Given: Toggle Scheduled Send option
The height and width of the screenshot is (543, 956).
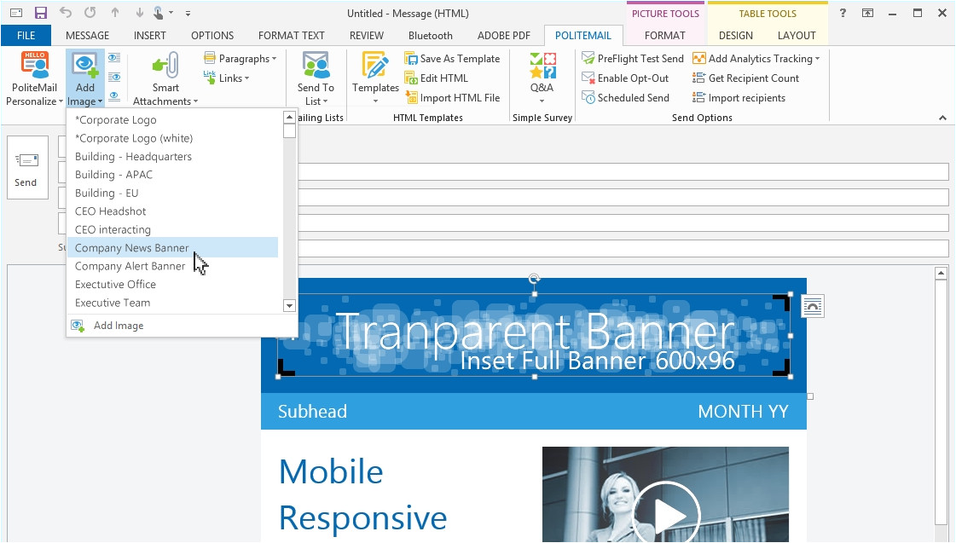Looking at the screenshot, I should pyautogui.click(x=625, y=98).
